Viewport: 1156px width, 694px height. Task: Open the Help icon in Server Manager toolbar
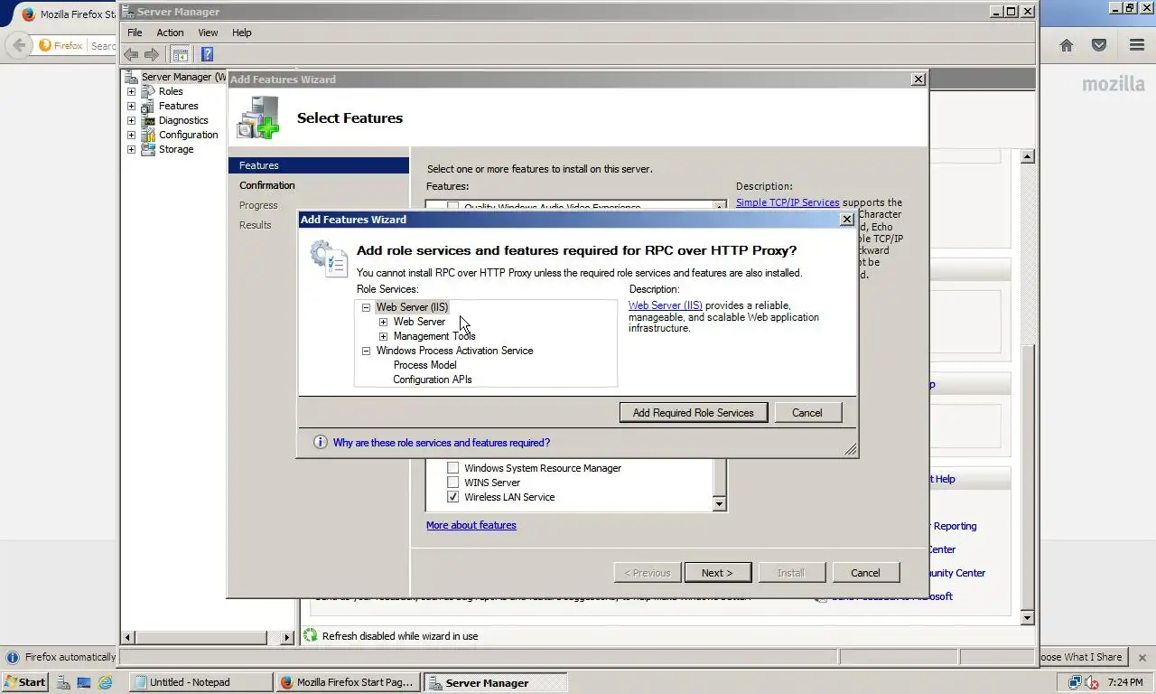coord(207,54)
